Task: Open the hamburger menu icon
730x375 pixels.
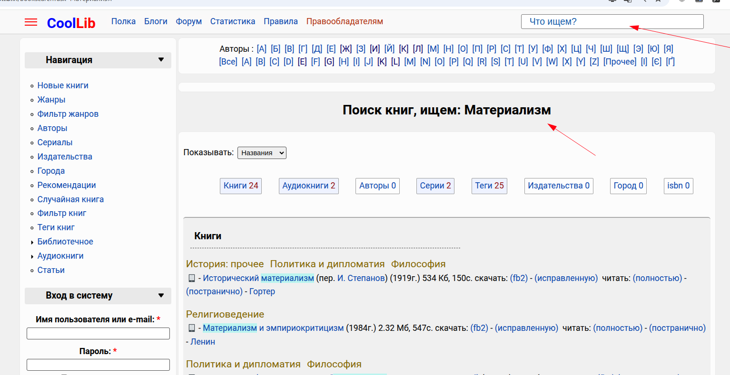Action: coord(31,22)
